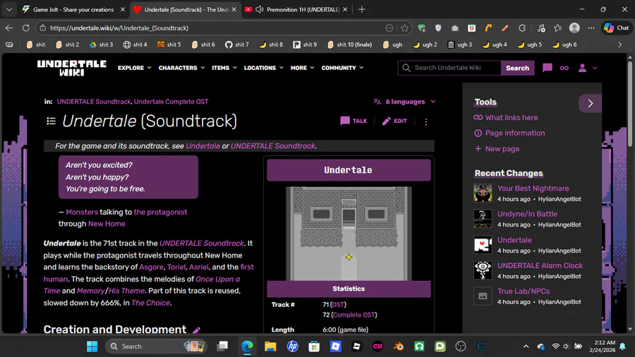The height and width of the screenshot is (357, 635).
Task: Open the shit 10 (finale) bookmark
Action: 349,44
